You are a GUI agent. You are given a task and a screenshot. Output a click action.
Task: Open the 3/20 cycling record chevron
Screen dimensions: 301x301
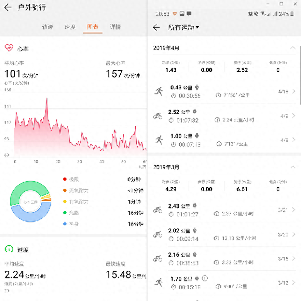[x=293, y=234]
